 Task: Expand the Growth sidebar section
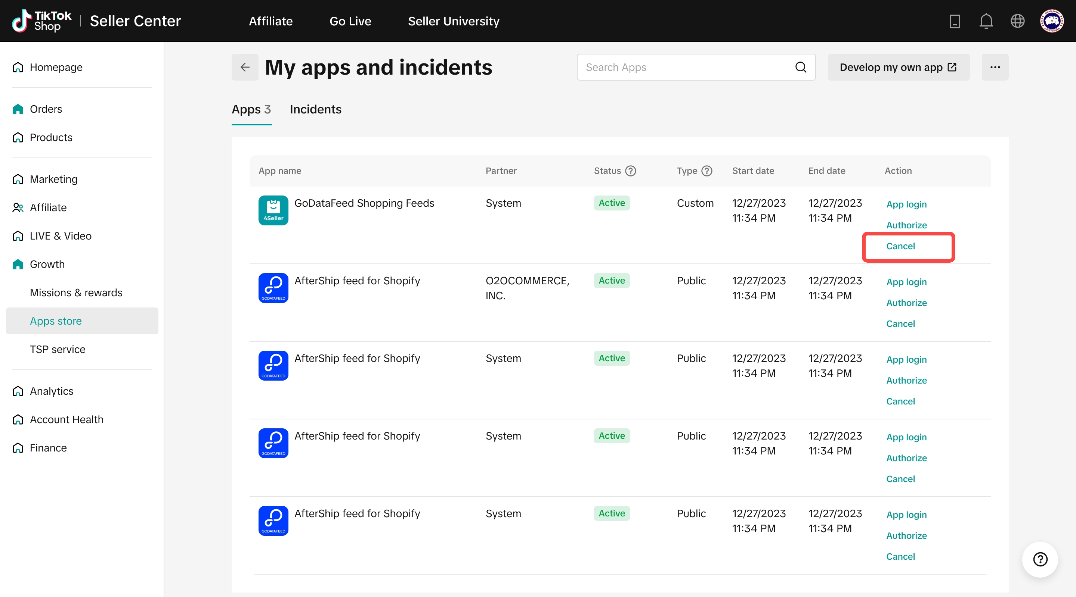[x=47, y=264]
